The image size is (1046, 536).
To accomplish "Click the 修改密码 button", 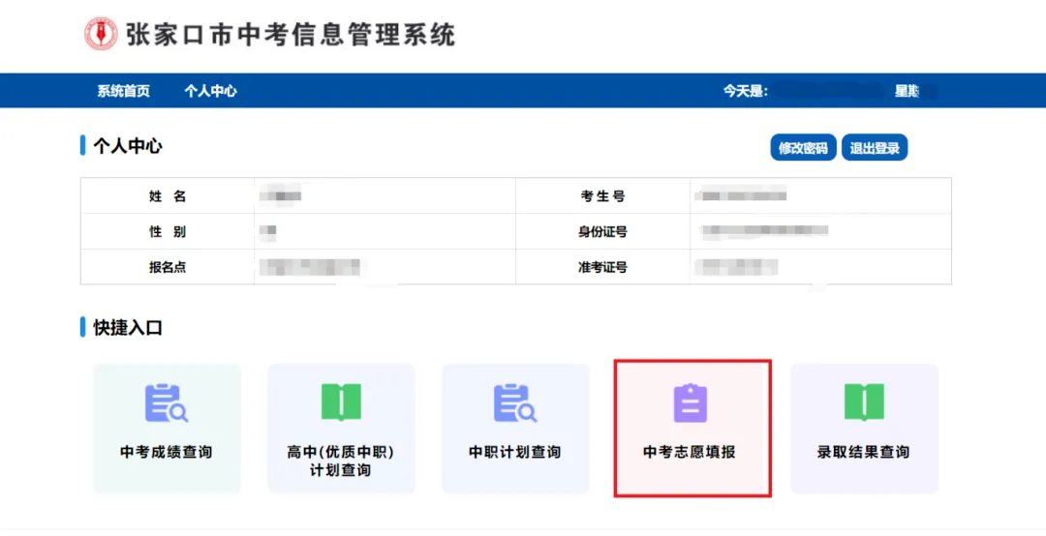I will click(x=803, y=148).
